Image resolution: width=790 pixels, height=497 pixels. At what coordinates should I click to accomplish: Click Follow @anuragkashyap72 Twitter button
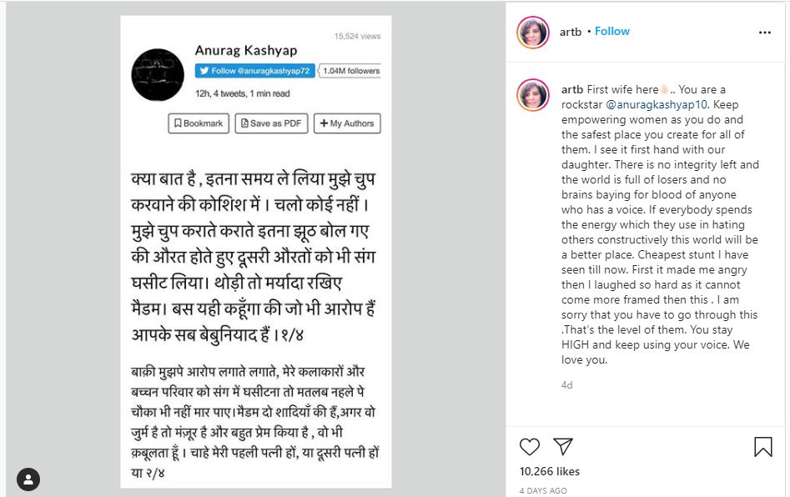[254, 71]
